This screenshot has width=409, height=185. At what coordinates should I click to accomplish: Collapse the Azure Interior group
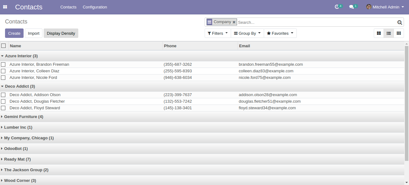[x=21, y=56]
